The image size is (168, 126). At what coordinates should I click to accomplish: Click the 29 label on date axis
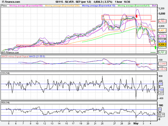click(129, 123)
